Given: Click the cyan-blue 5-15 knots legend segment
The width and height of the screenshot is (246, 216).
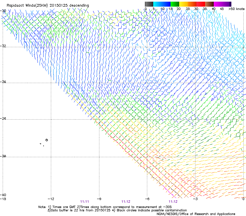Looking at the screenshot, I should click(x=162, y=4).
